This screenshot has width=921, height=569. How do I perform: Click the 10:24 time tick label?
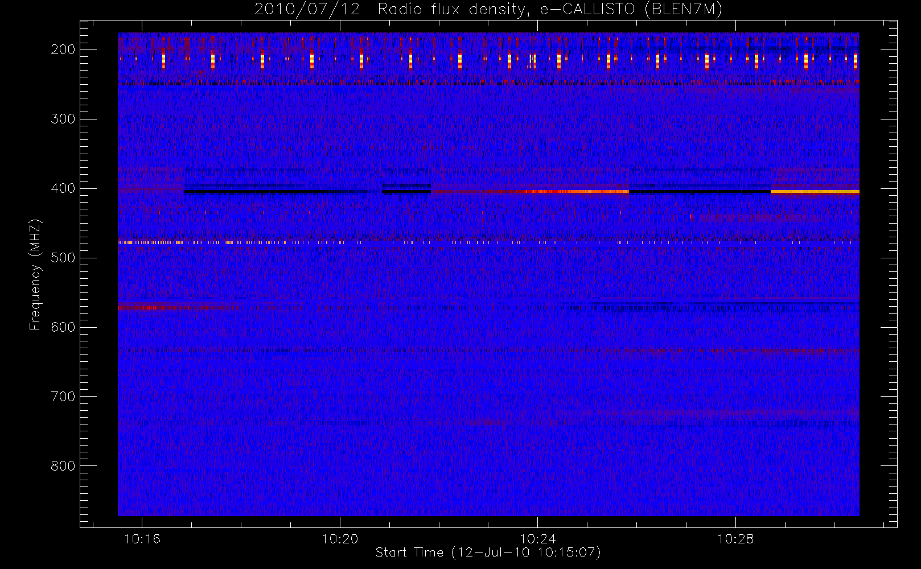(x=537, y=539)
